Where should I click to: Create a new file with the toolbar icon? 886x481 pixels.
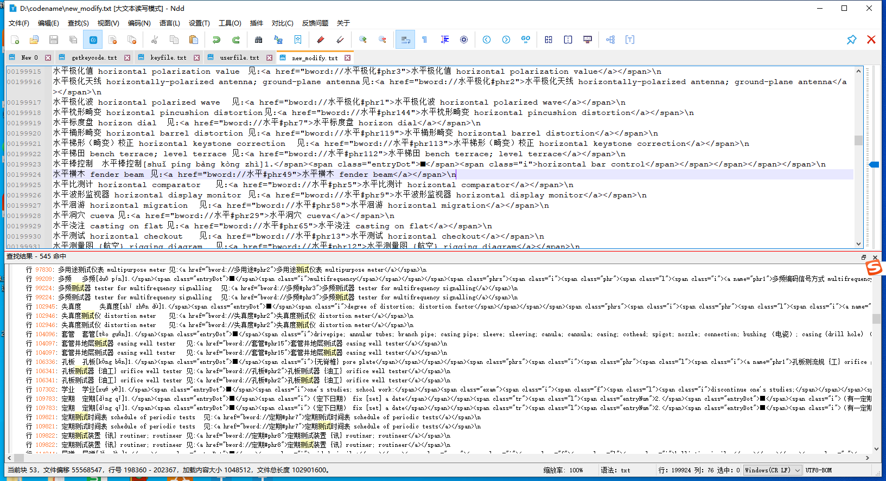click(x=15, y=40)
